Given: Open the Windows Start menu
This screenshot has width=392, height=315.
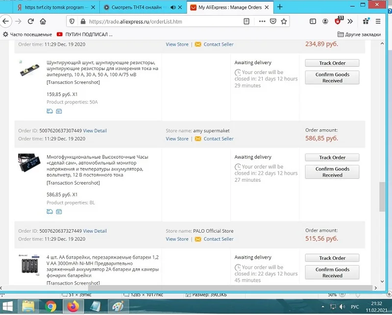Looking at the screenshot, I should [7, 307].
